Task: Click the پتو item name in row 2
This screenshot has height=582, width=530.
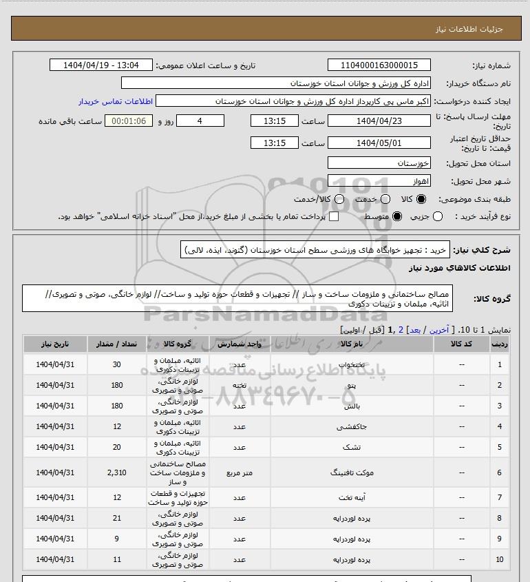Action: click(352, 385)
